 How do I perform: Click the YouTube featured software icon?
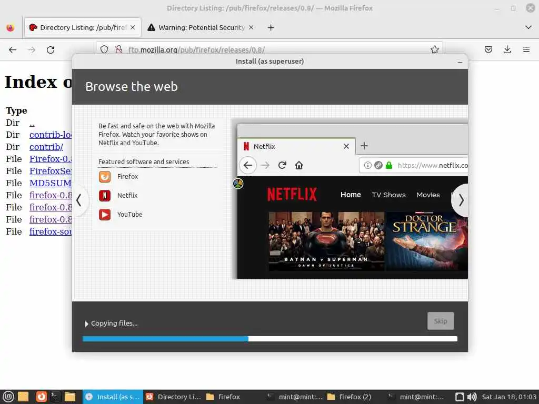105,215
